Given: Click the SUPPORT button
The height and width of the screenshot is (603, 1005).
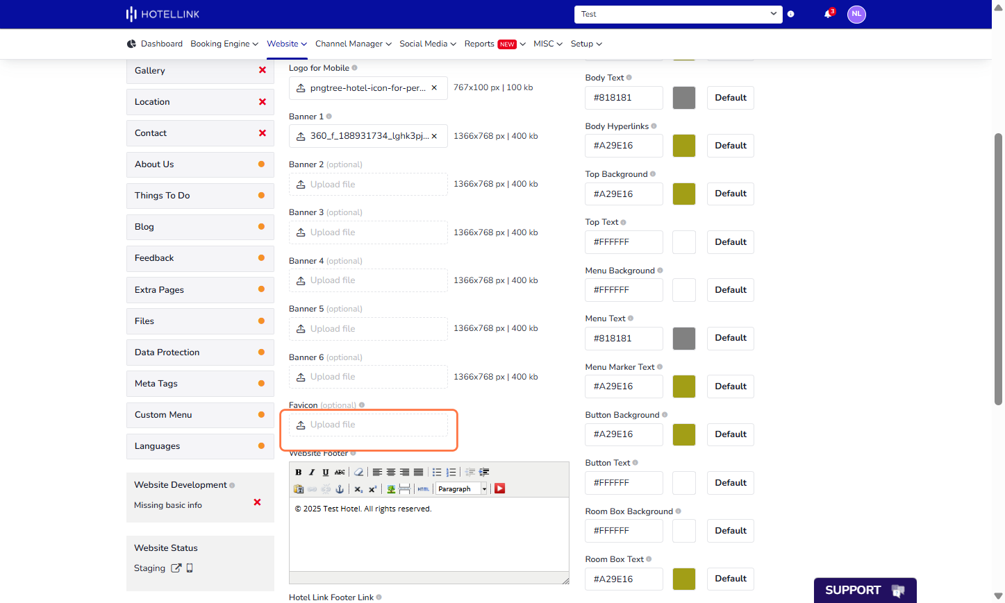Looking at the screenshot, I should 865,591.
